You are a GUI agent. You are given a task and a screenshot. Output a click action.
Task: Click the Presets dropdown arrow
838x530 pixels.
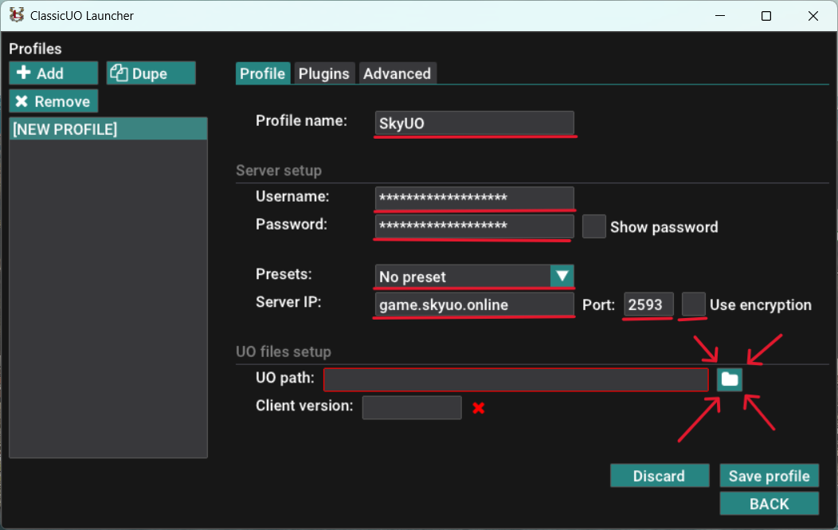click(x=562, y=277)
